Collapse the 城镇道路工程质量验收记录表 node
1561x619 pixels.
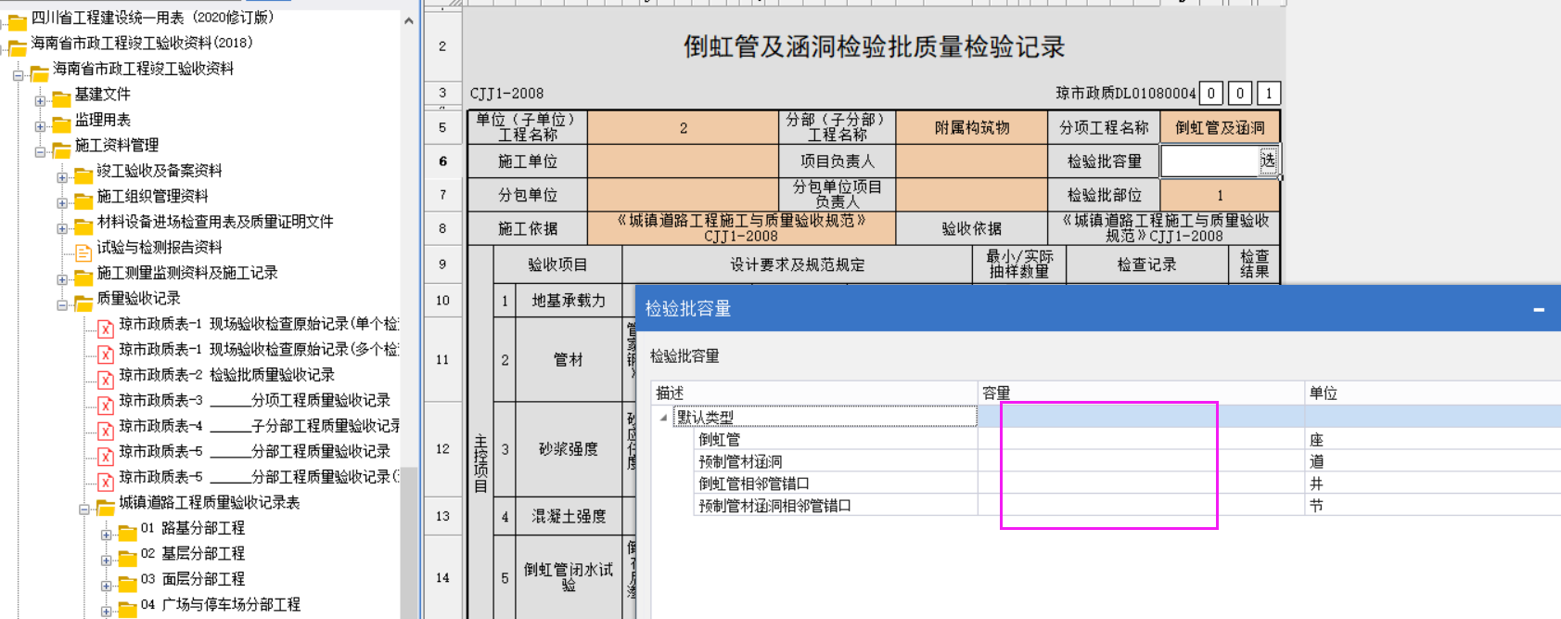(x=84, y=509)
